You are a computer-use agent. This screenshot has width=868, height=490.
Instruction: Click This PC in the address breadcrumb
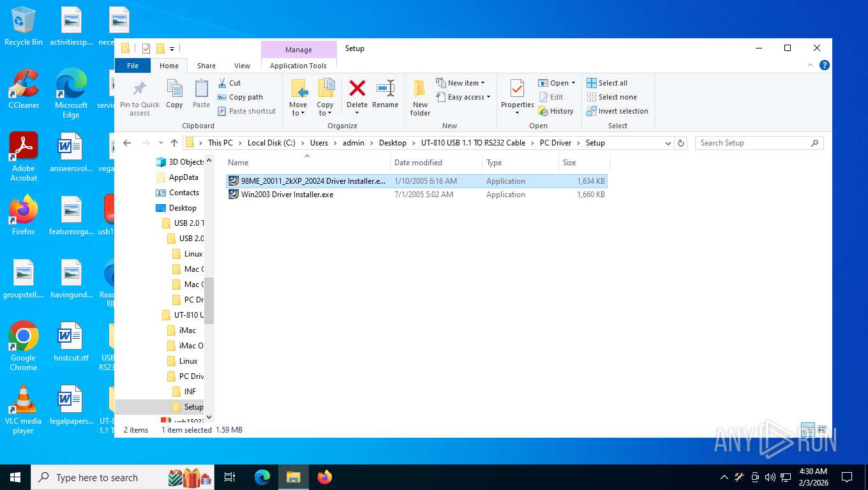tap(220, 143)
